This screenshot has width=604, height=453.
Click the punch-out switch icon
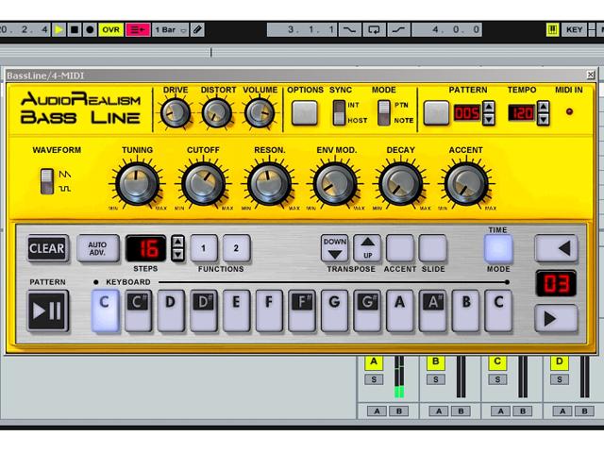[398, 29]
